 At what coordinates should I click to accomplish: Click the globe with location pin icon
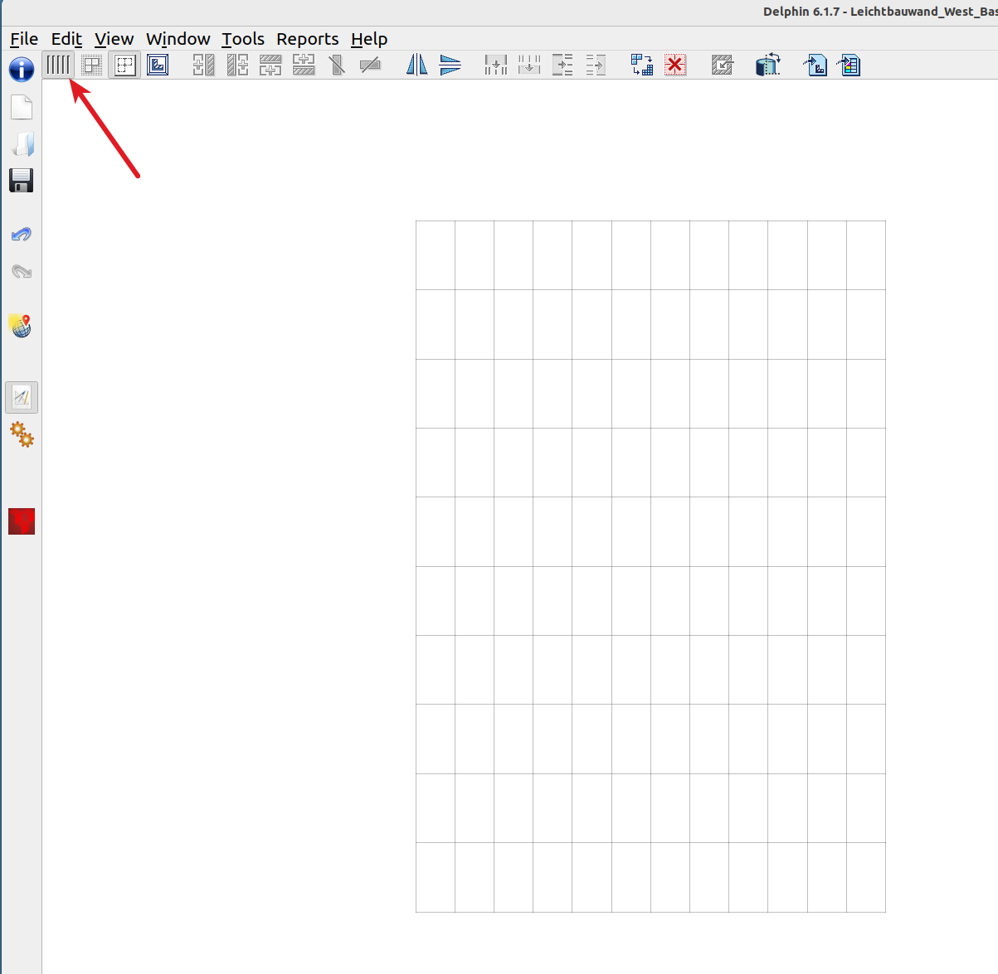(x=21, y=326)
